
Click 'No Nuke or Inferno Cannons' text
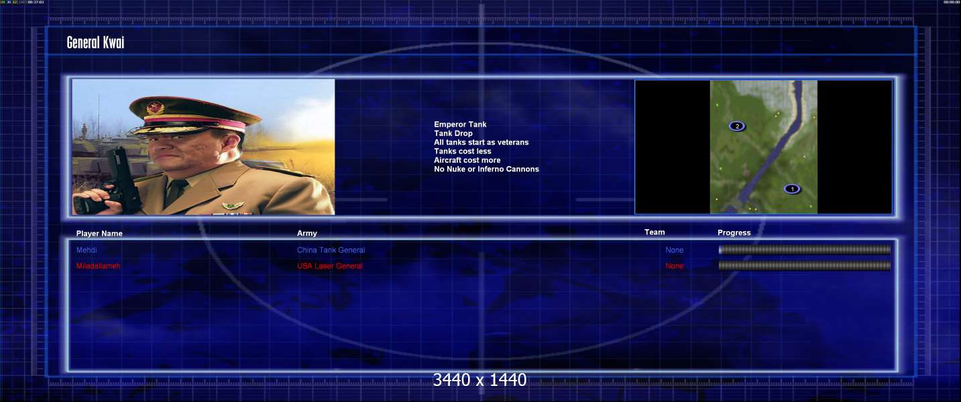click(x=486, y=169)
